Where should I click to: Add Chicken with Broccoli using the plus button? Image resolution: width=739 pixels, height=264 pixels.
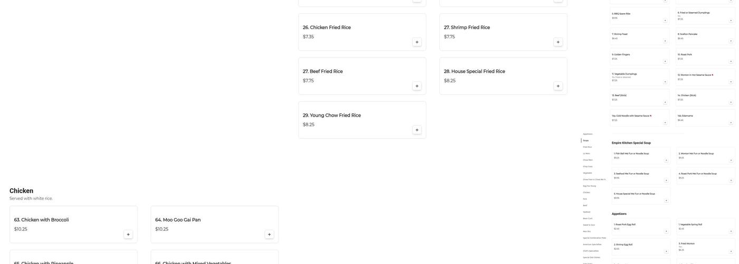click(128, 234)
